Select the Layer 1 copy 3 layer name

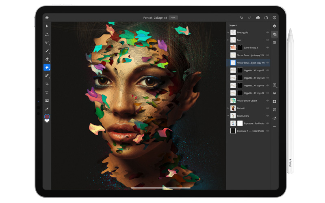(x=251, y=48)
